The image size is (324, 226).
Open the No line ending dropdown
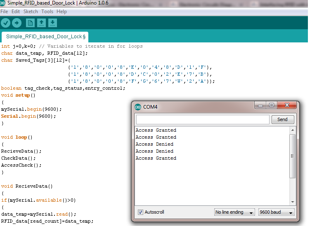pyautogui.click(x=234, y=212)
